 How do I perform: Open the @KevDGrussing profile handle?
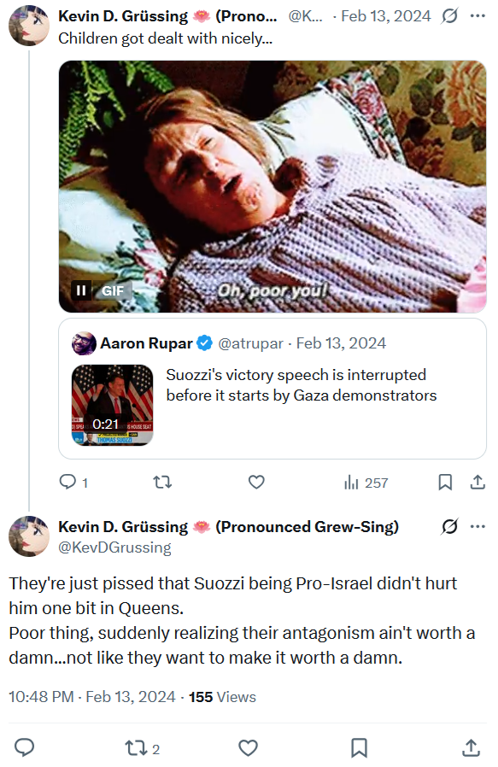click(114, 547)
